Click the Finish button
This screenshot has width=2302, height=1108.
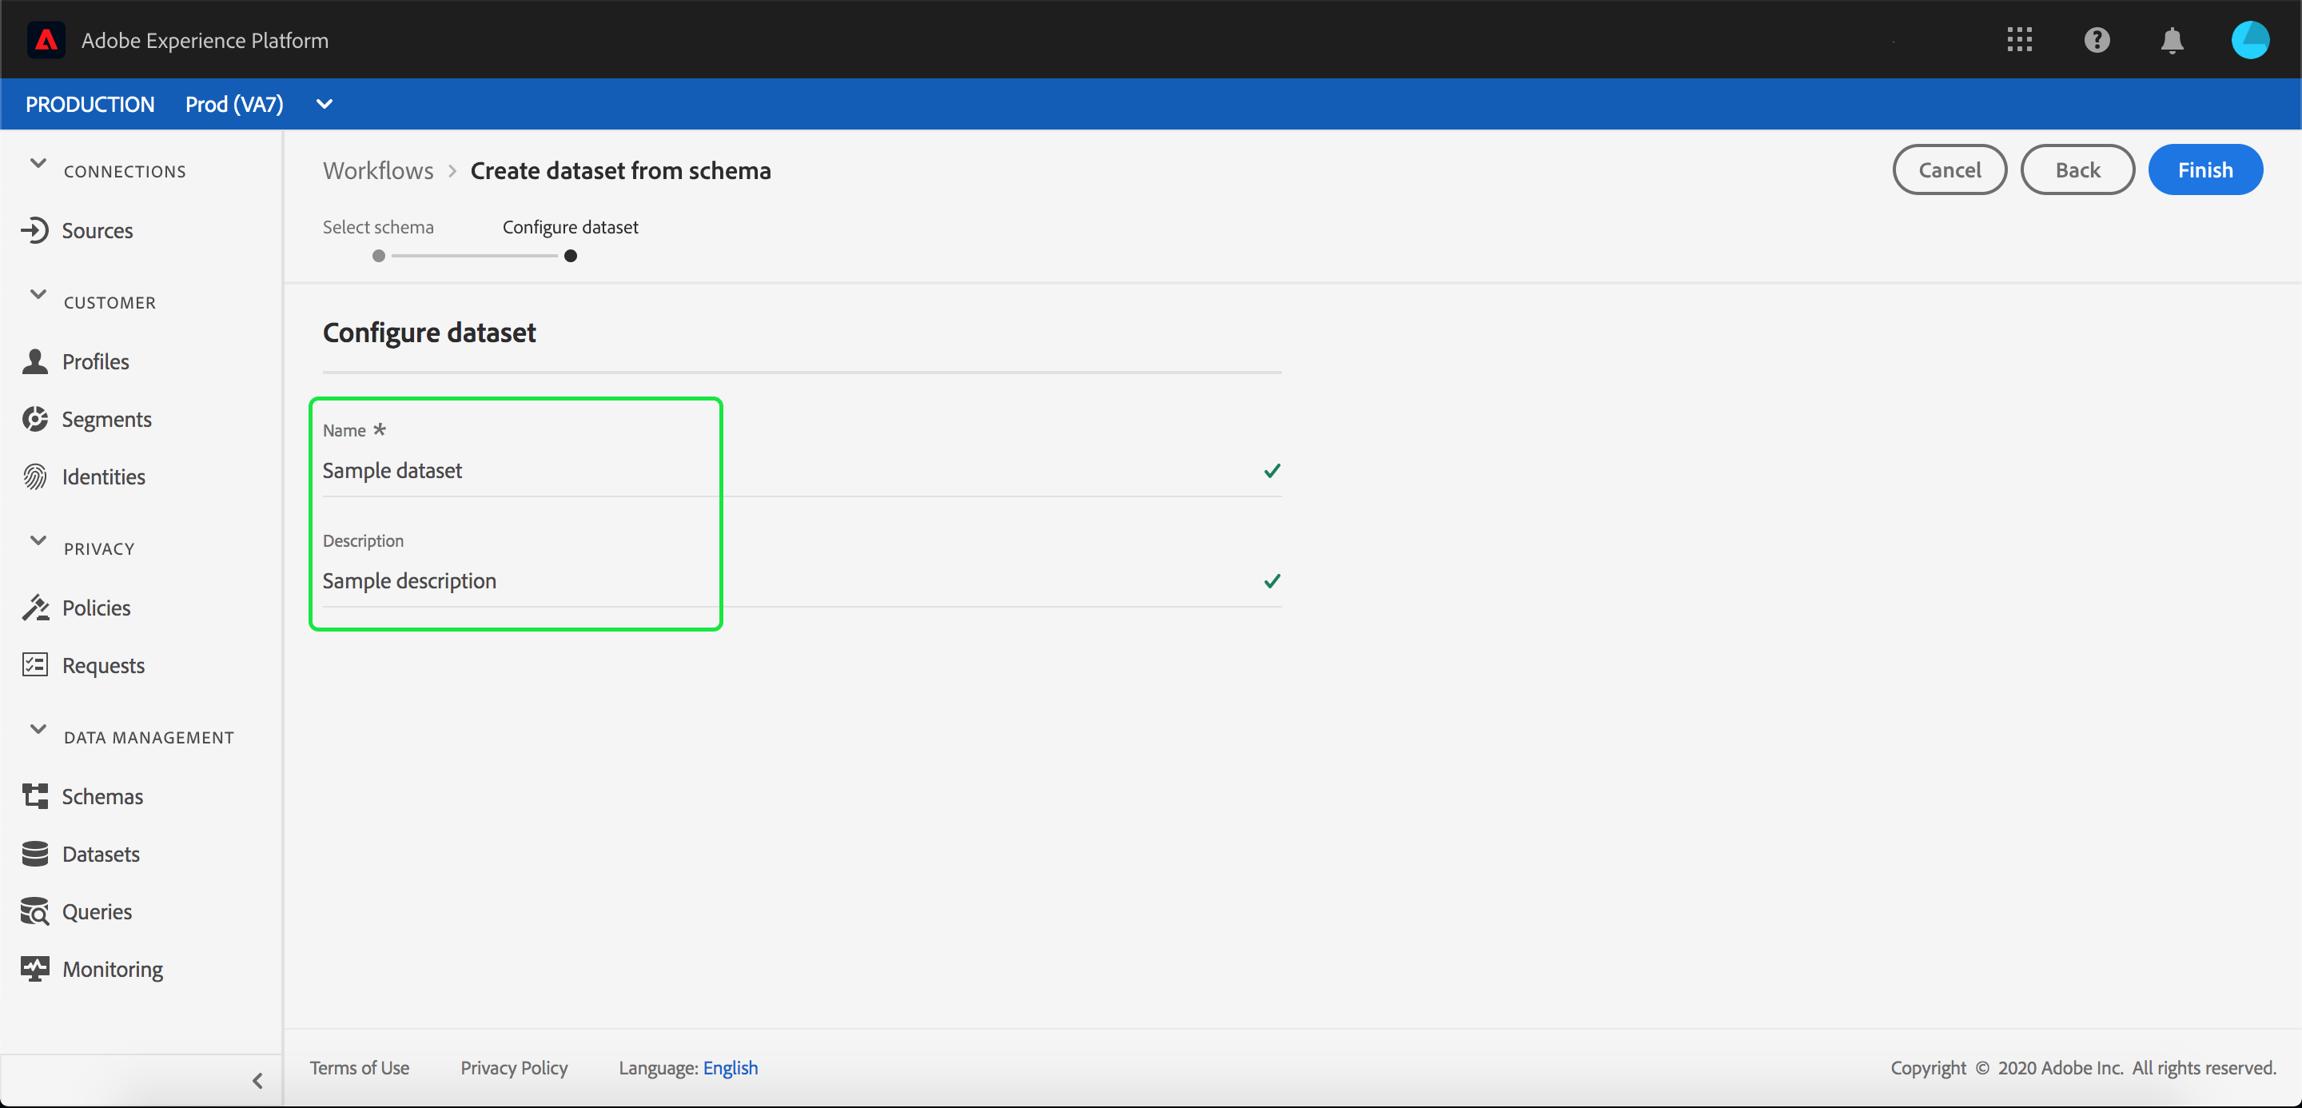[2204, 169]
